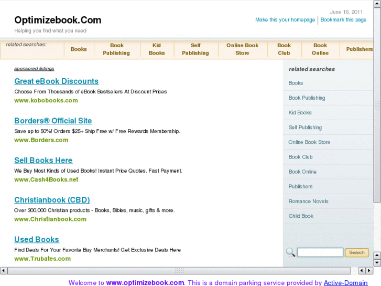Select Book Club in top bar
This screenshot has height=286, width=381.
point(284,49)
